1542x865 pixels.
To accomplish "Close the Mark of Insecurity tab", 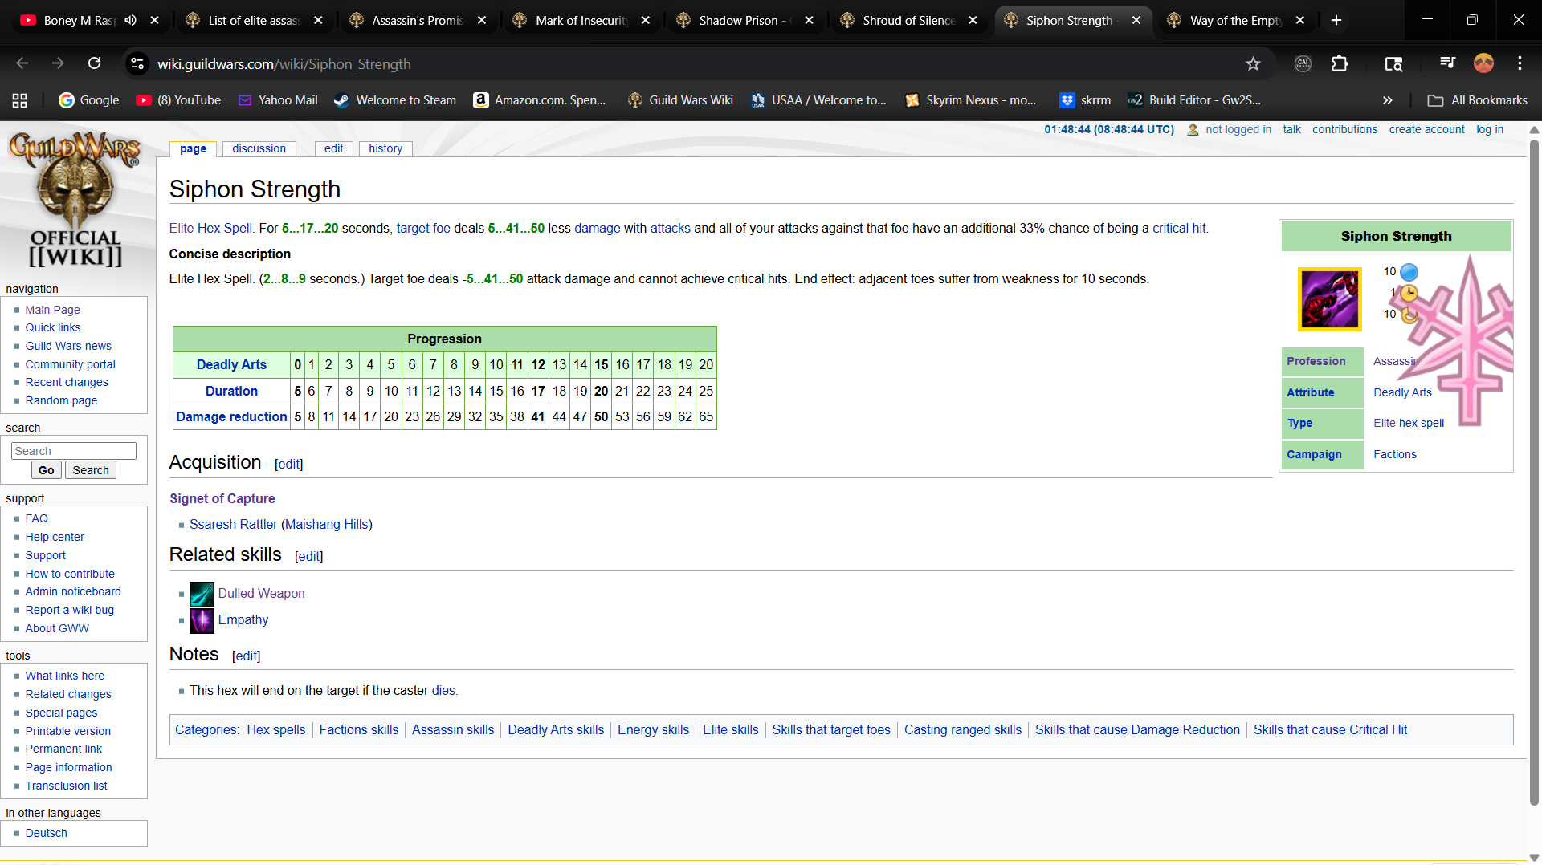I will pyautogui.click(x=646, y=21).
